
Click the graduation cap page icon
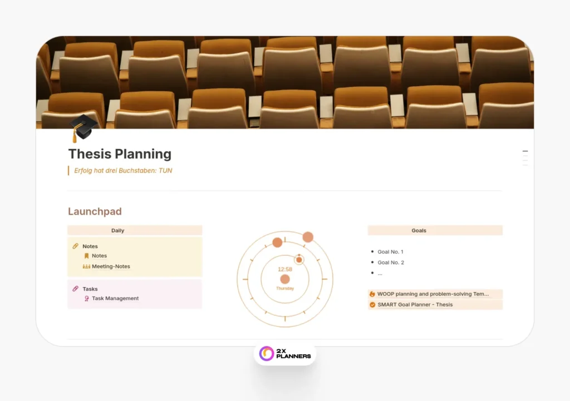(82, 128)
